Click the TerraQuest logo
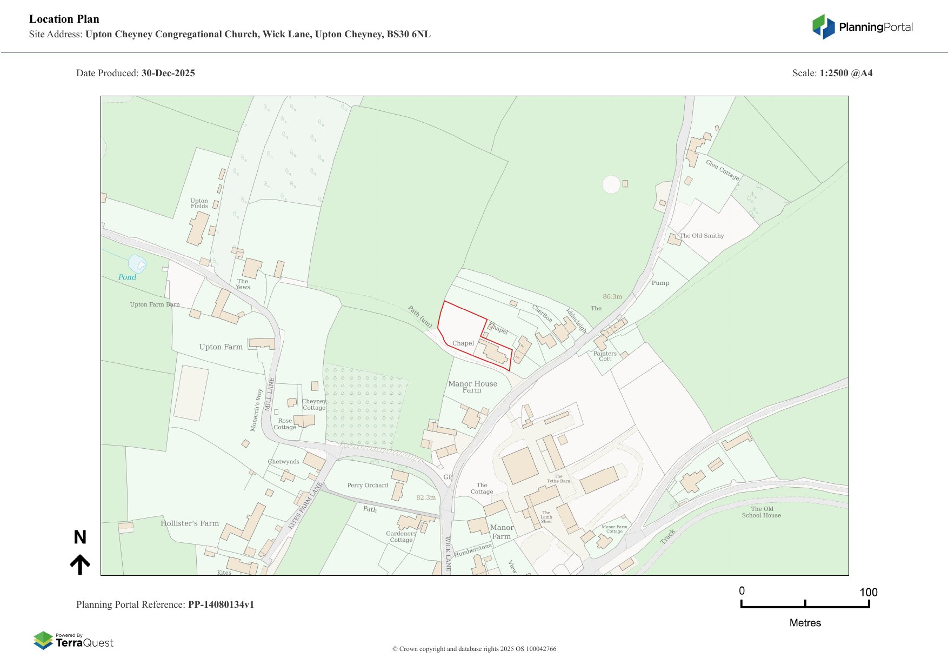This screenshot has width=948, height=671. pyautogui.click(x=74, y=641)
